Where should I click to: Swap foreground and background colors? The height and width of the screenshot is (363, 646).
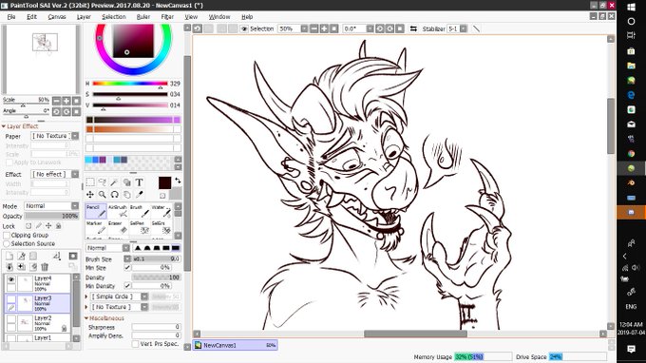(x=178, y=180)
